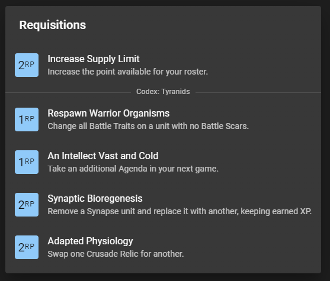330x281 pixels.
Task: Click the Requisitions panel heading
Action: (x=53, y=25)
